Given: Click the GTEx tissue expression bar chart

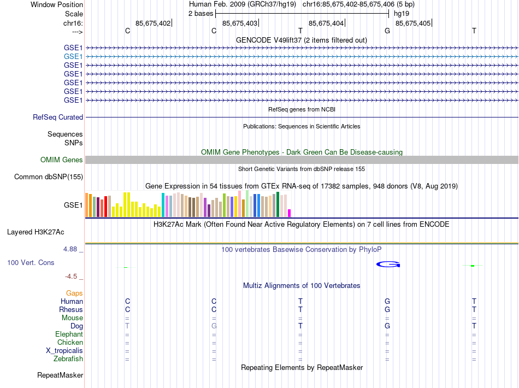Looking at the screenshot, I should click(x=188, y=204).
